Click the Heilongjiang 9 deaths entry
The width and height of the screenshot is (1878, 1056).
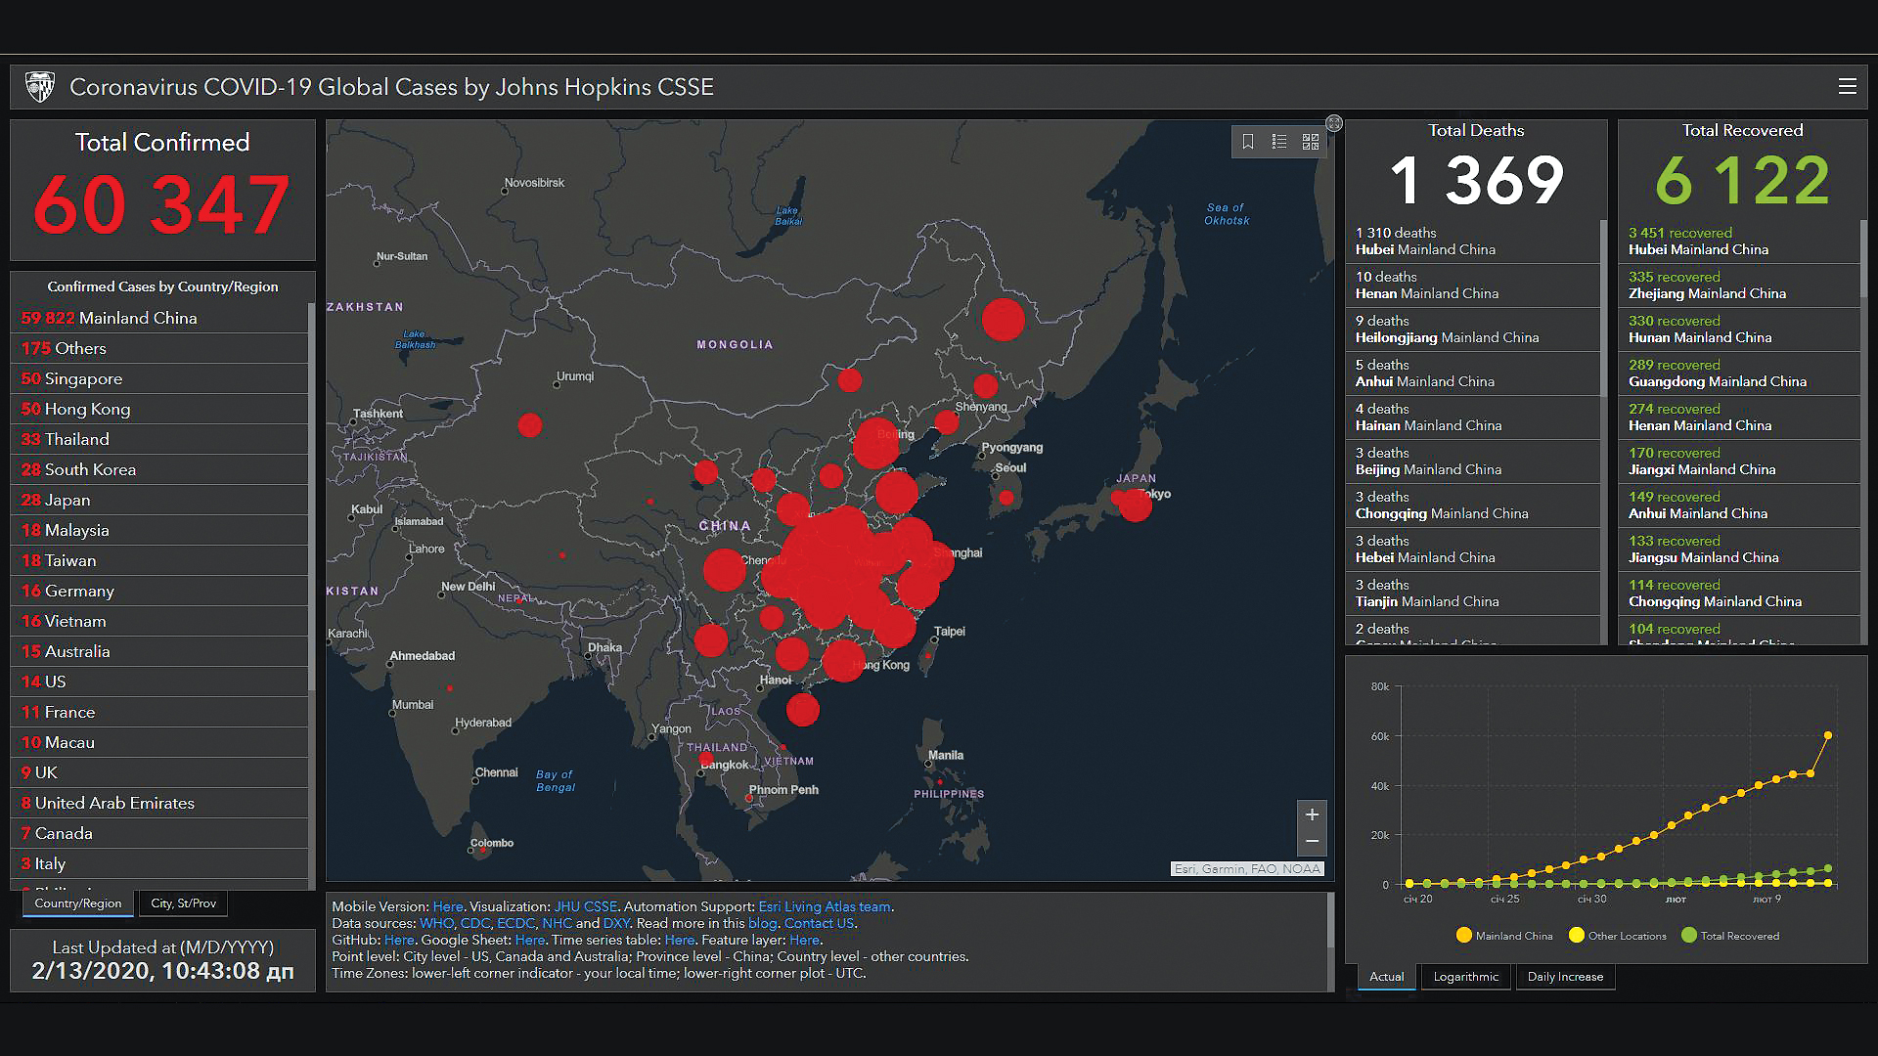click(x=1472, y=330)
